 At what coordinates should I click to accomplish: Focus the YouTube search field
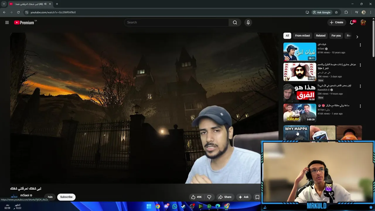click(176, 23)
